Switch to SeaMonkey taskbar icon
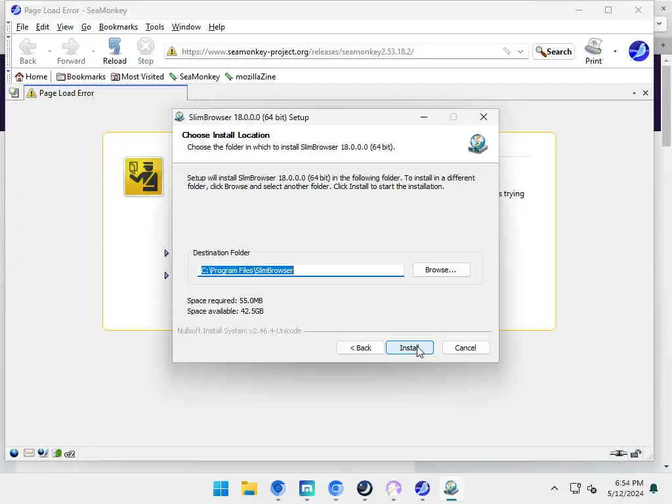 click(422, 488)
